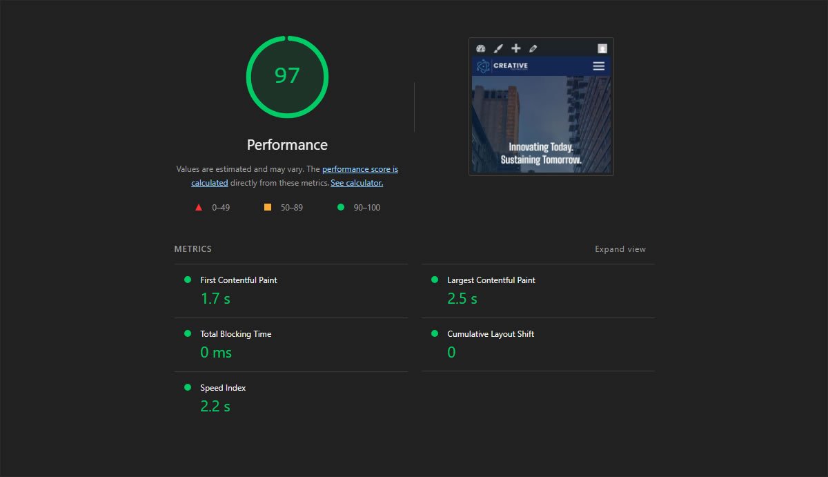The height and width of the screenshot is (477, 828).
Task: Click the 97 performance score gauge
Action: coord(287,77)
